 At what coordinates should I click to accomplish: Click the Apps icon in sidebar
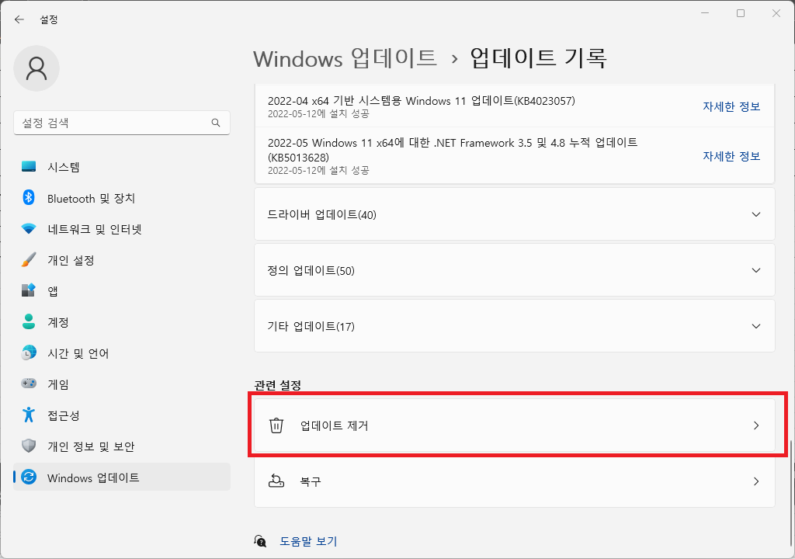(29, 291)
